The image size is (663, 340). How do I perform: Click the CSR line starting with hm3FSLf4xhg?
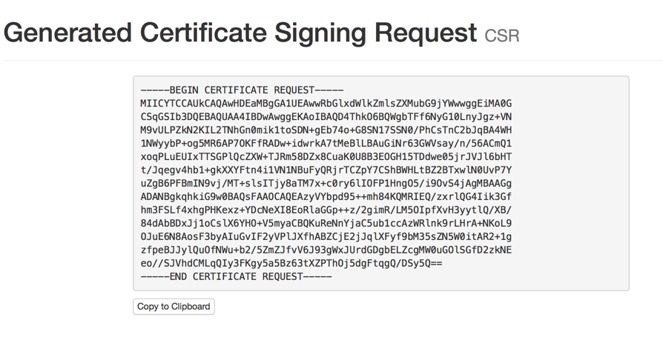tap(326, 210)
